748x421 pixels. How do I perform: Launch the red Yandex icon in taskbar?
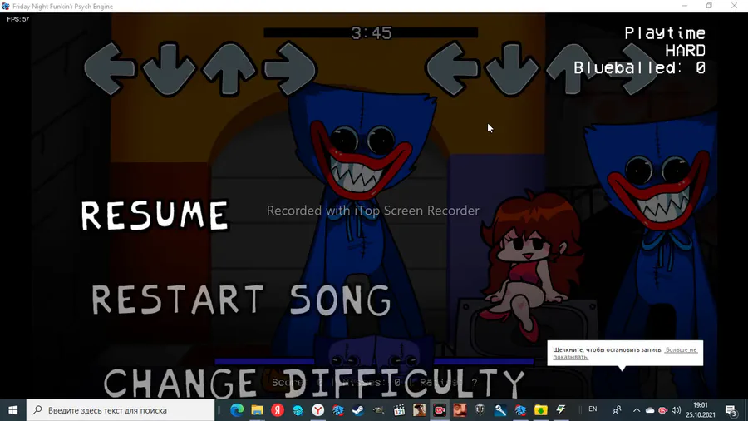tap(277, 410)
